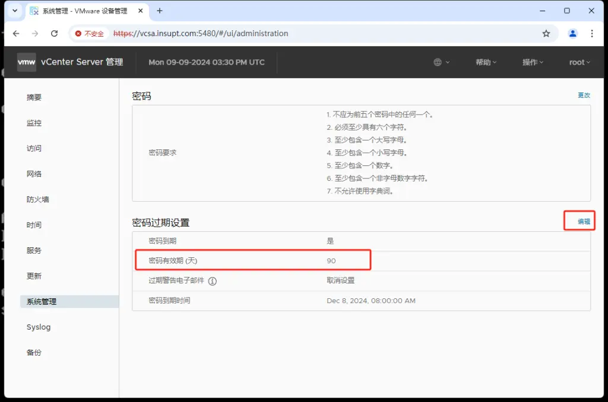
Task: Click the 不安全 security warning badge
Action: tap(90, 34)
